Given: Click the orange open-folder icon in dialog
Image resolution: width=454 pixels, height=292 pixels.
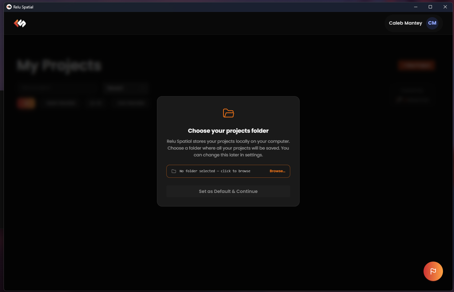Looking at the screenshot, I should coord(228,113).
